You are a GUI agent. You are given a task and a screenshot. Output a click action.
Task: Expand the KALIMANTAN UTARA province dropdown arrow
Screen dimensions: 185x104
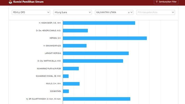(131, 12)
